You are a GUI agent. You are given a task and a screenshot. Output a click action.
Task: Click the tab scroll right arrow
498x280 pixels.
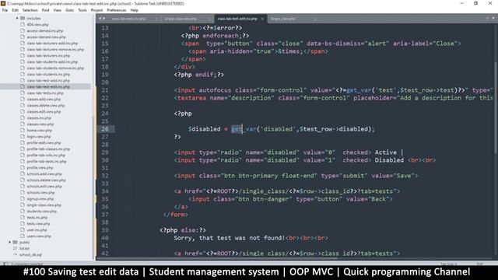click(x=103, y=19)
